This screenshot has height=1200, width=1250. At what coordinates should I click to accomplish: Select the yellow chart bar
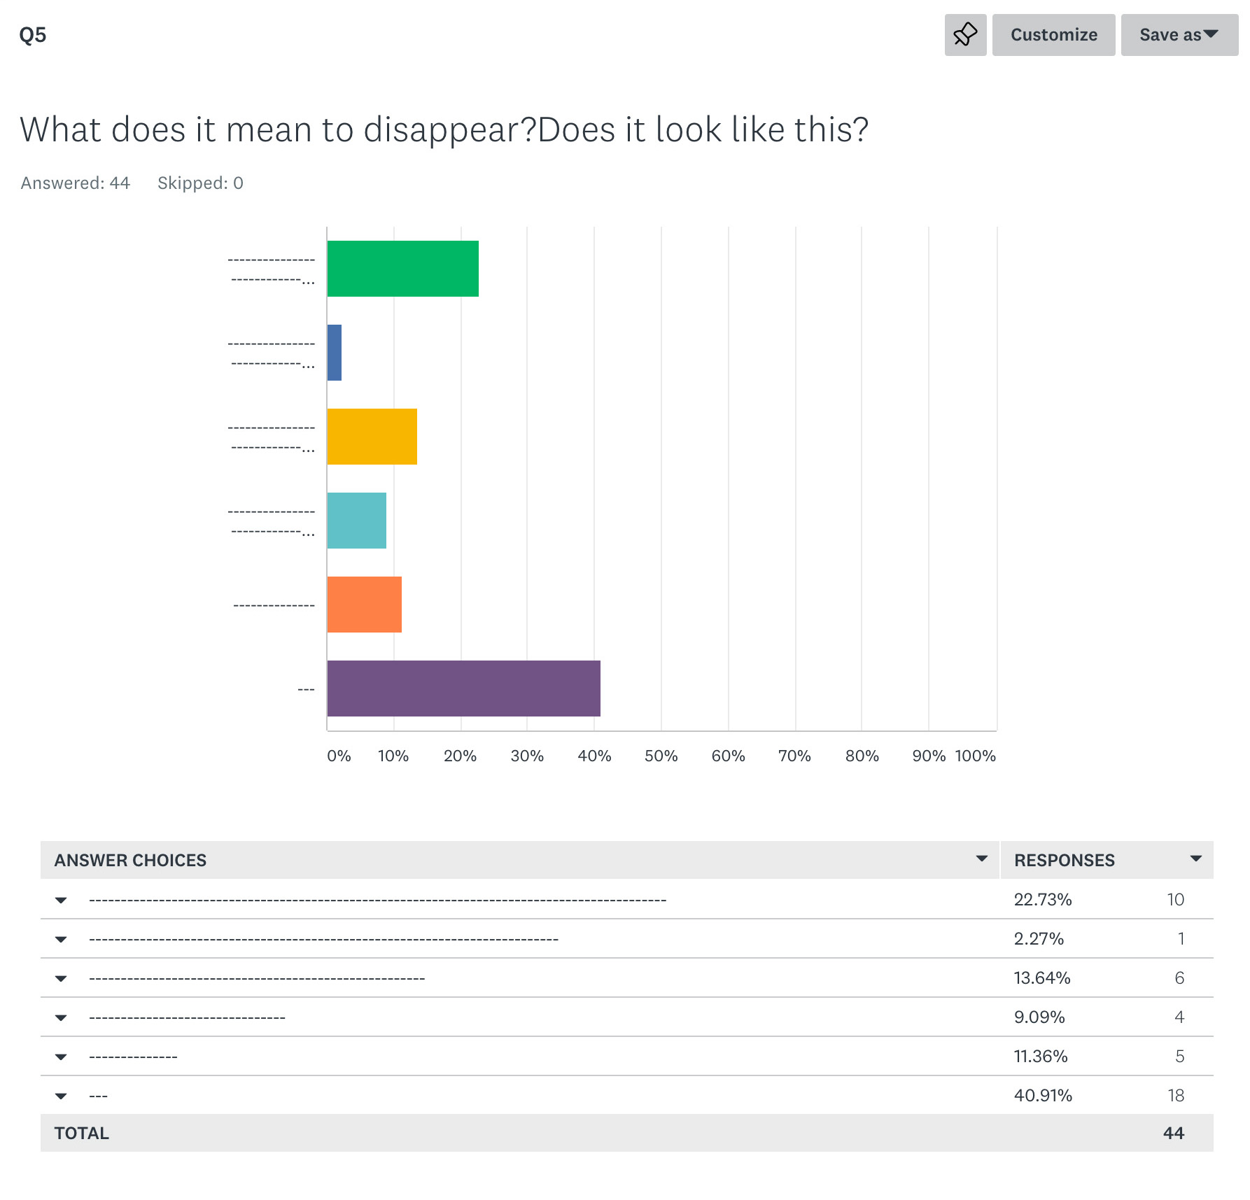tap(372, 437)
